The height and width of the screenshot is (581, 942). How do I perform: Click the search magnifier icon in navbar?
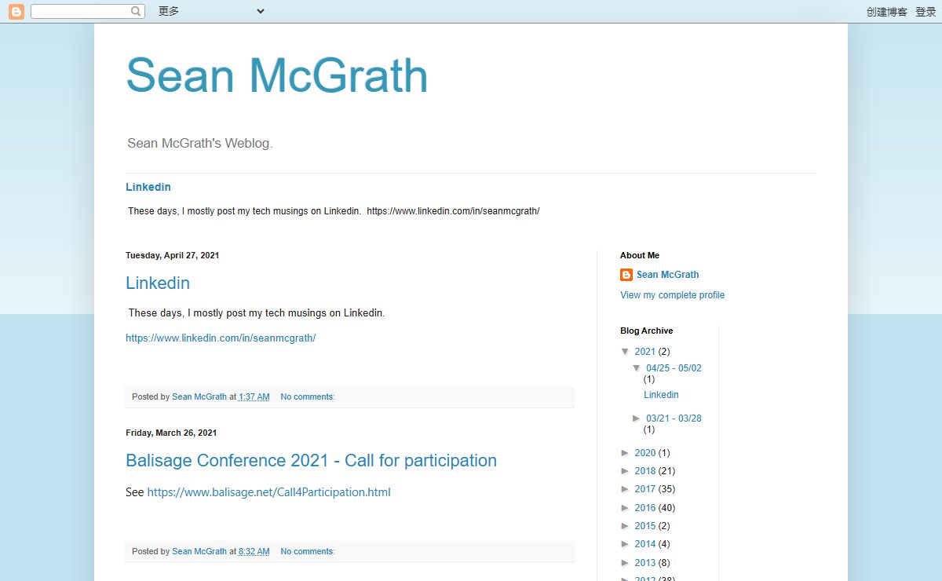[x=137, y=12]
